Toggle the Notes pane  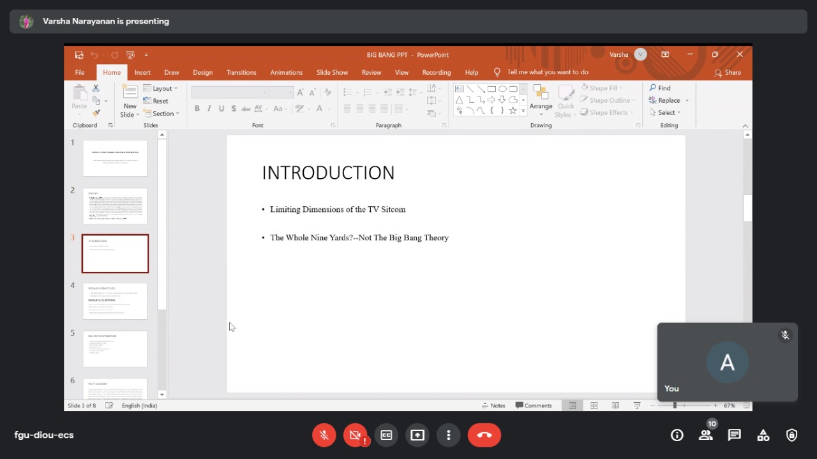493,405
